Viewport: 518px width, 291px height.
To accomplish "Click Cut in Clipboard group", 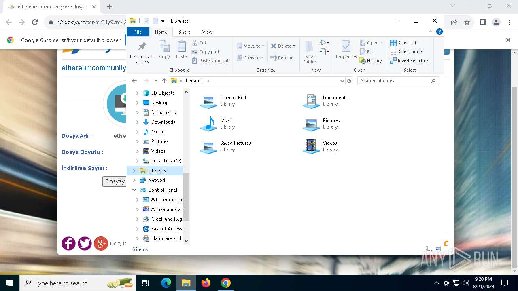I will click(x=199, y=43).
